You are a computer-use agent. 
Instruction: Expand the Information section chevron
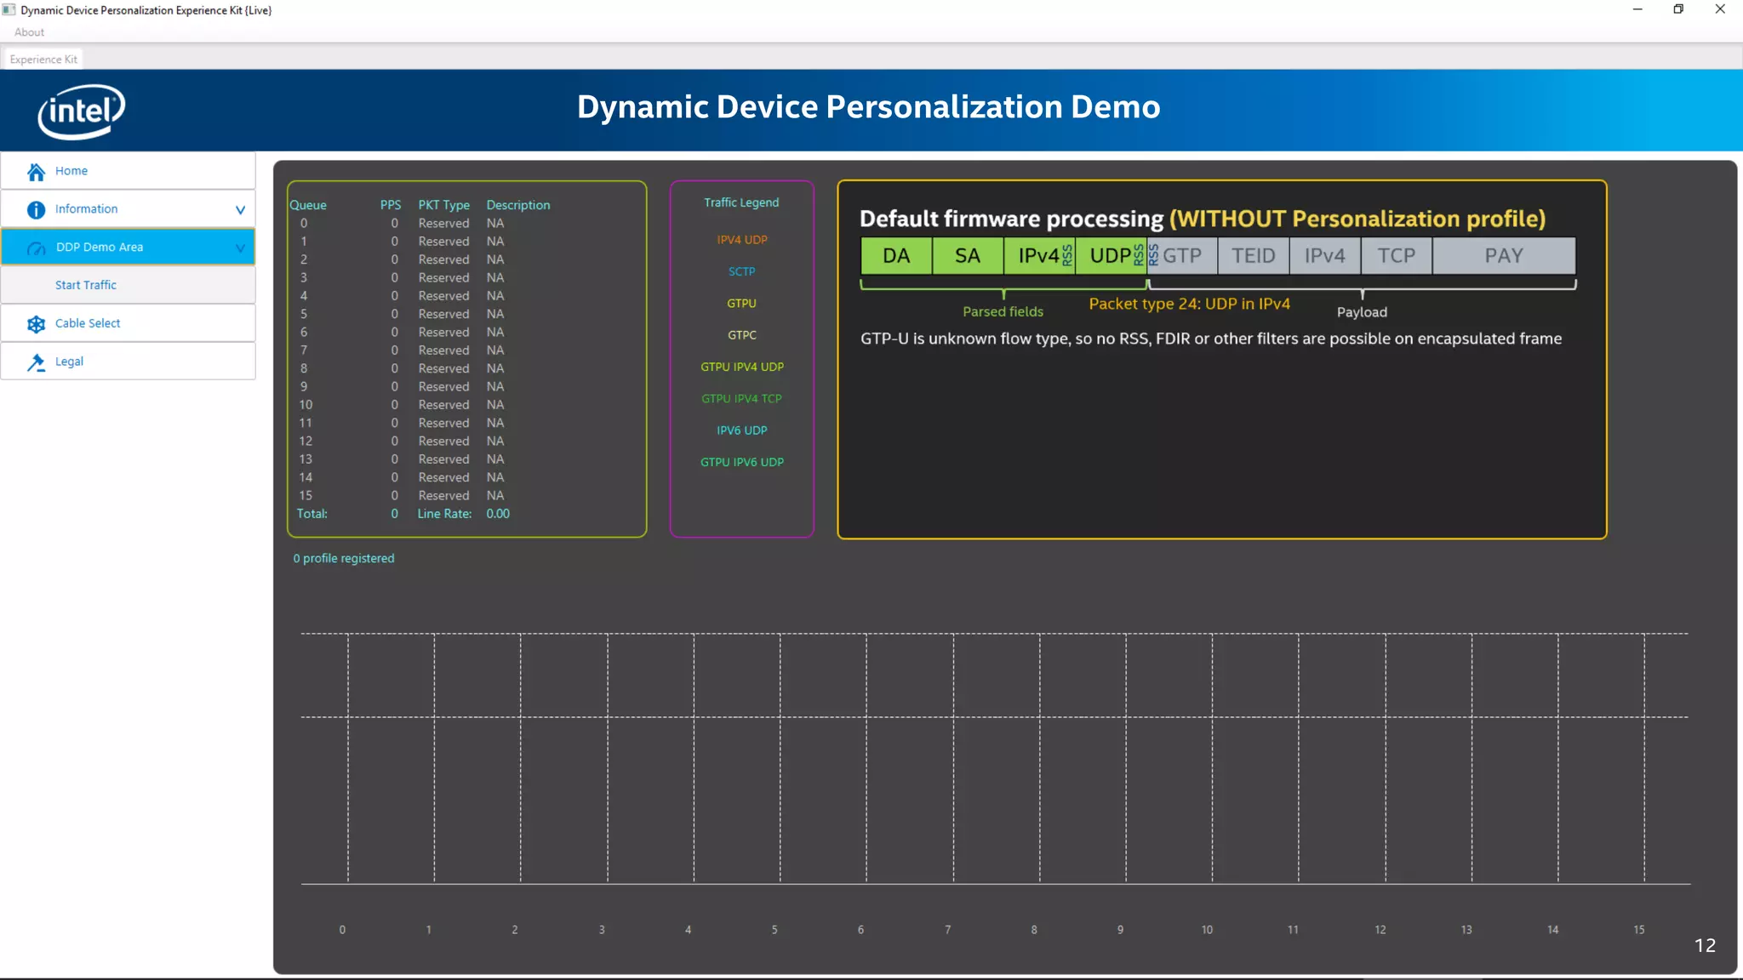coord(240,209)
